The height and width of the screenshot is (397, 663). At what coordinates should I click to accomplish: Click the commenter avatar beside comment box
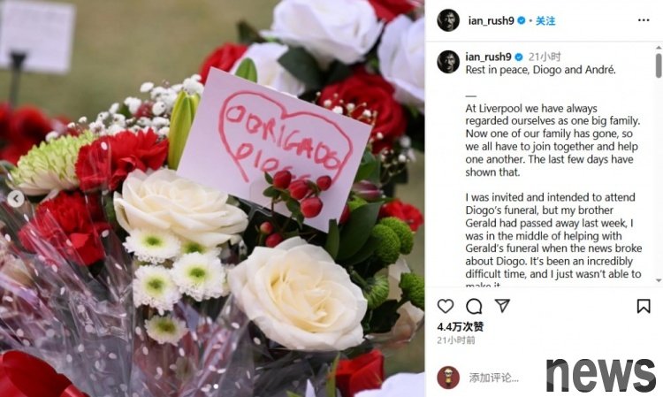[448, 378]
